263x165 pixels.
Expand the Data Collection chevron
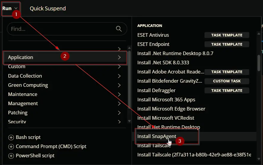click(x=119, y=76)
